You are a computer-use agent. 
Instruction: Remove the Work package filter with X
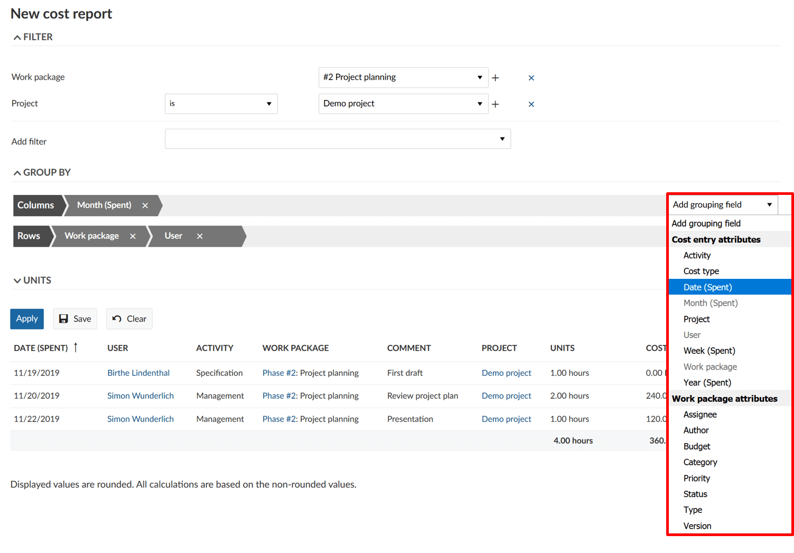point(531,78)
